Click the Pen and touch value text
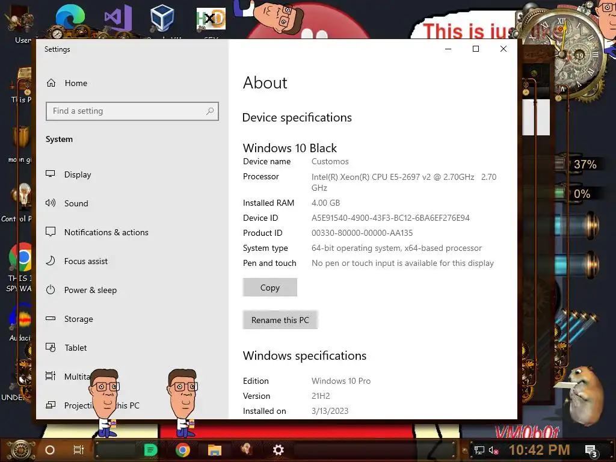This screenshot has width=616, height=462. (402, 263)
